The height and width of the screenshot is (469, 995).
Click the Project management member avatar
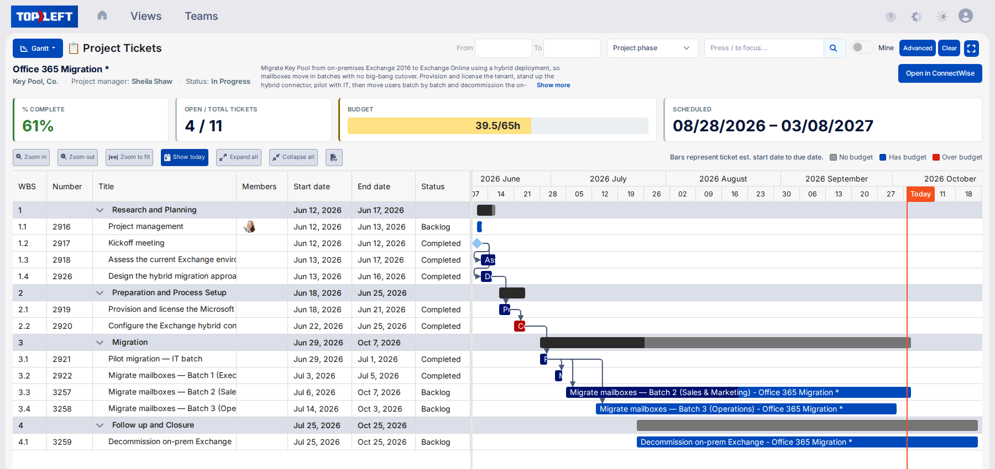(250, 227)
